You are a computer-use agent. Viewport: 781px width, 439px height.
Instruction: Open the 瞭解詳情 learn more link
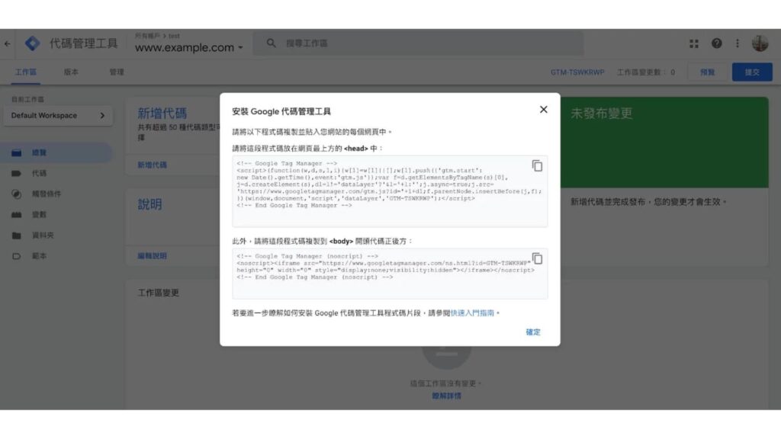point(446,396)
